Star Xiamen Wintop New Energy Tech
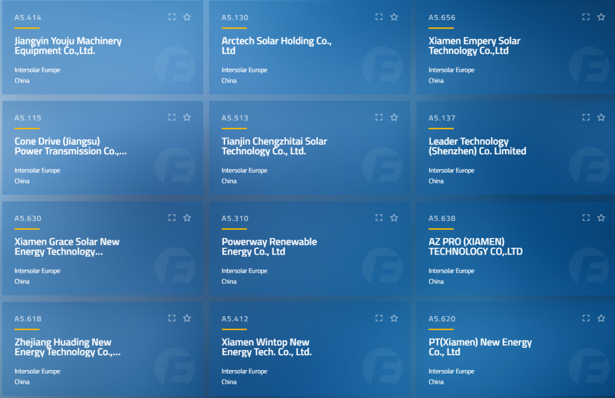This screenshot has width=615, height=398. [x=394, y=318]
